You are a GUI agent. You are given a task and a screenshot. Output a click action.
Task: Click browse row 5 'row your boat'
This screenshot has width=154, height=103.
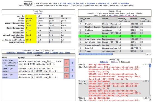115,39
